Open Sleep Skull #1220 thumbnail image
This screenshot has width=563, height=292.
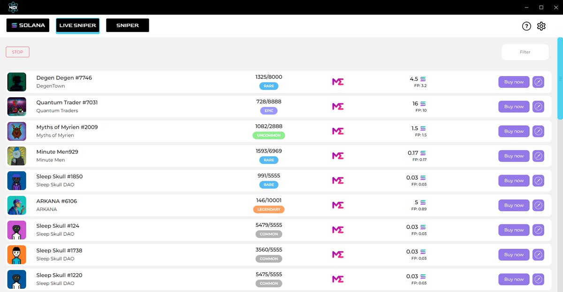click(17, 279)
